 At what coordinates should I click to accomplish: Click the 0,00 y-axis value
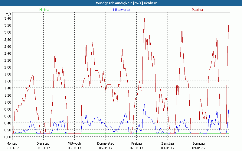(8, 137)
